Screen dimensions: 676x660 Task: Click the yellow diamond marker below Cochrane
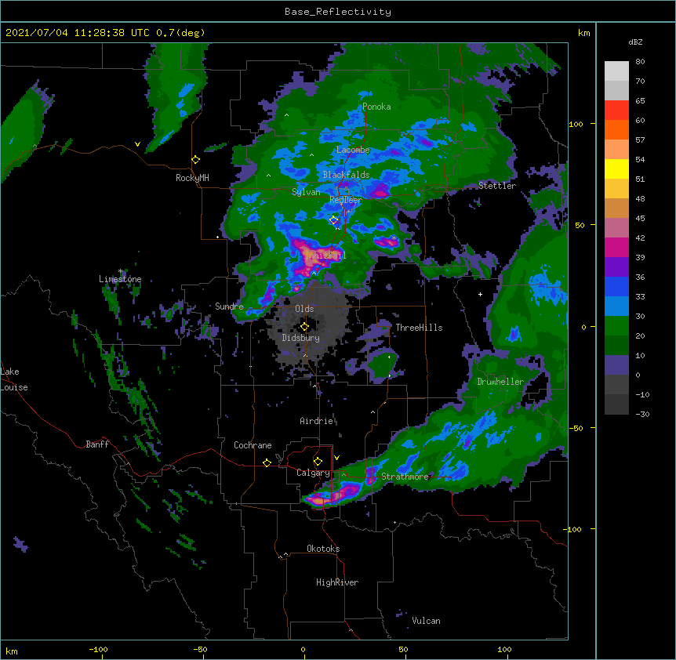point(267,462)
